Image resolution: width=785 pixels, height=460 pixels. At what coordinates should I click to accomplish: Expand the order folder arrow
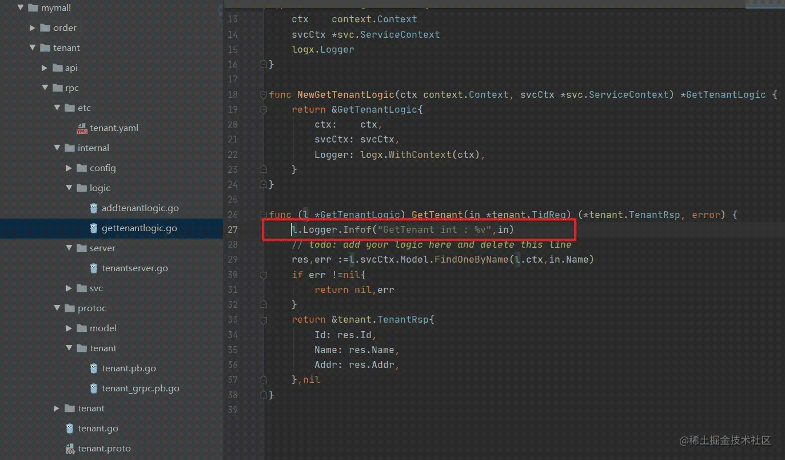(x=33, y=28)
